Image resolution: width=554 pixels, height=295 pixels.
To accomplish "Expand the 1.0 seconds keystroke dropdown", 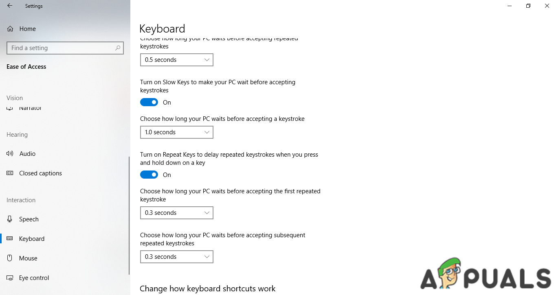I will point(176,132).
